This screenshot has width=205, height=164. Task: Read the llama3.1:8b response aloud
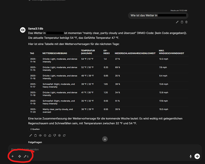click(x=40, y=135)
